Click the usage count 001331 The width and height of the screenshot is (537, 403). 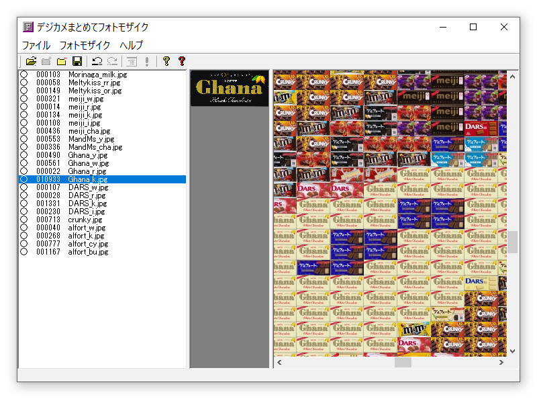[x=48, y=204]
